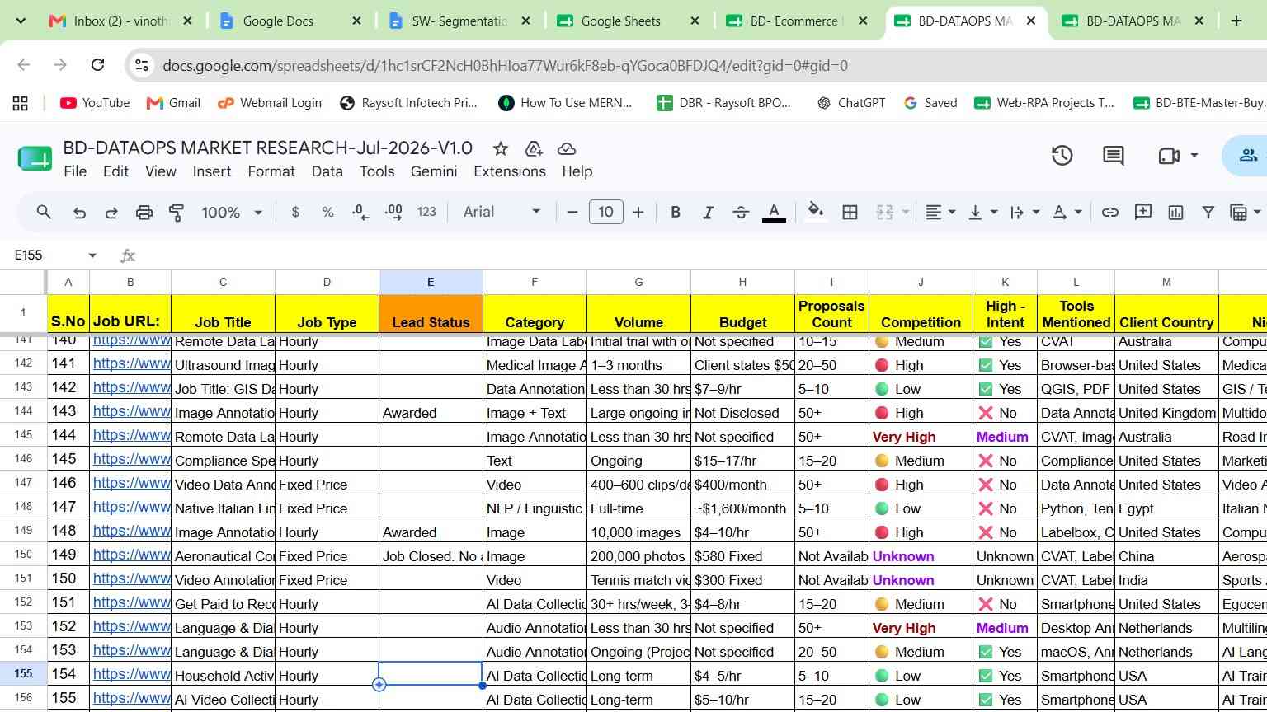Click the print icon

(144, 213)
